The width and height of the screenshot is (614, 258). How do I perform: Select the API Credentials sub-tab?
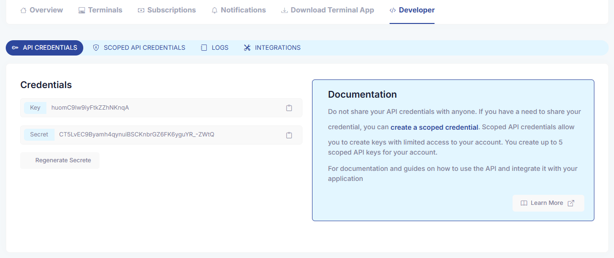pyautogui.click(x=45, y=48)
